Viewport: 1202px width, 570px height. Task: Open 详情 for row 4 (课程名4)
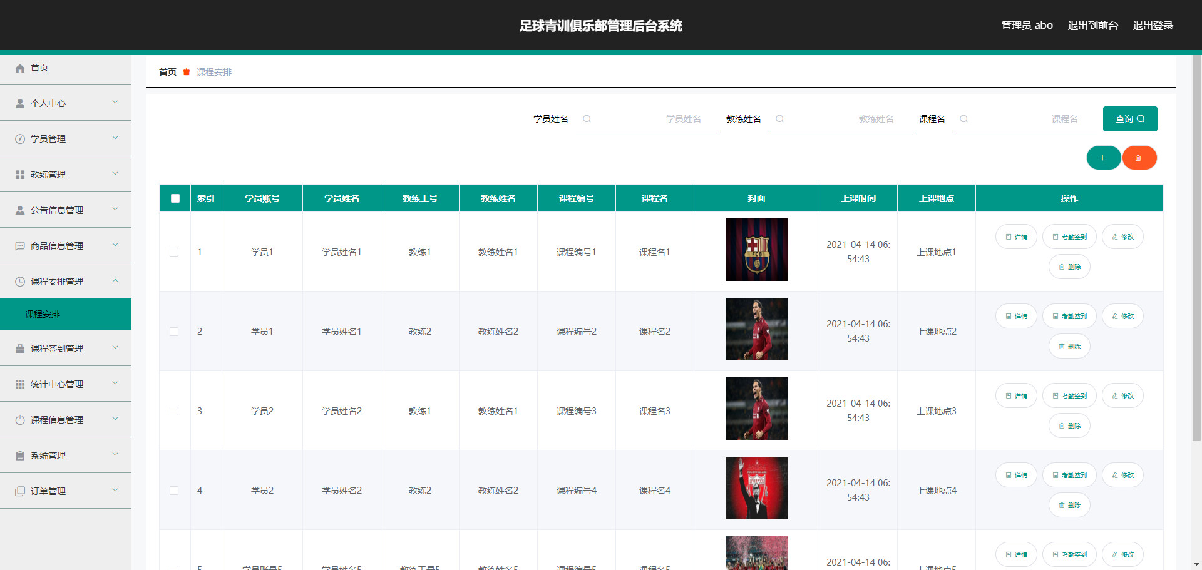(1016, 475)
